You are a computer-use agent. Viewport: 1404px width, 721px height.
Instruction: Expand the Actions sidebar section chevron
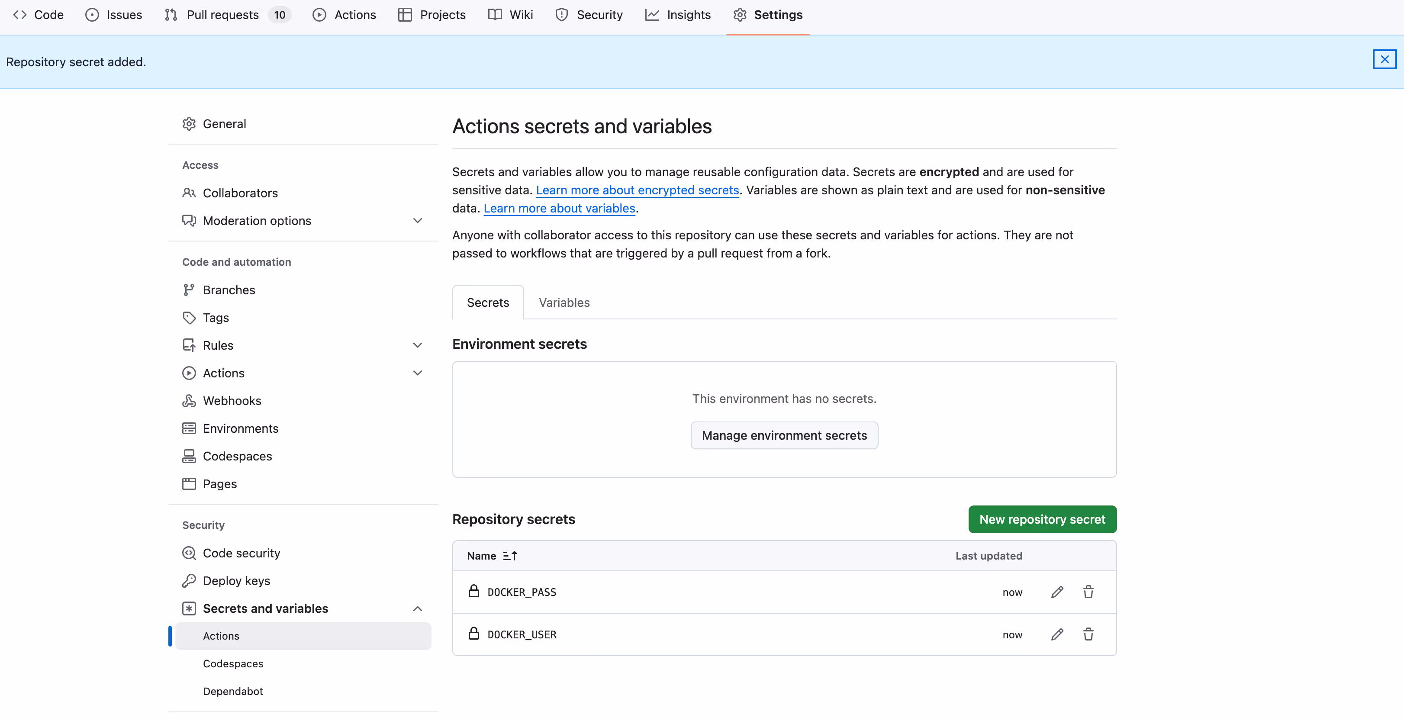(x=418, y=373)
